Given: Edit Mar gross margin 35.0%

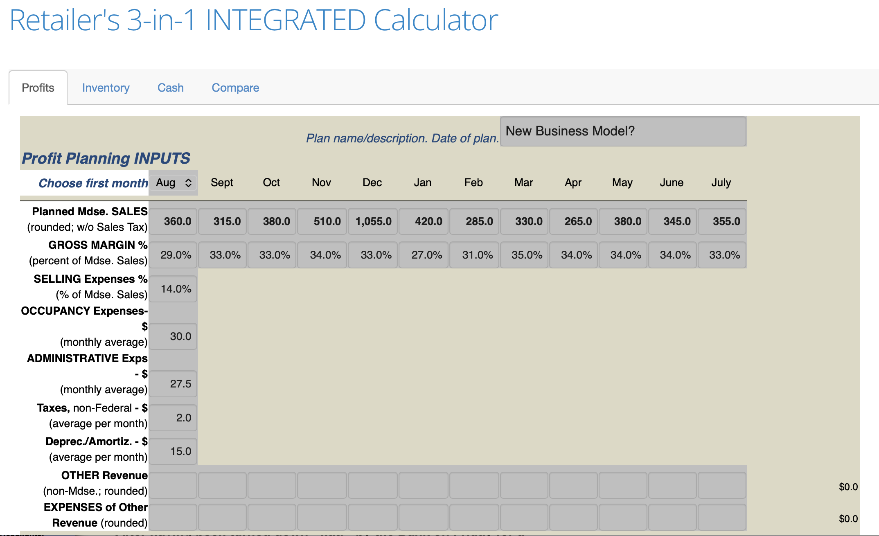Looking at the screenshot, I should click(x=524, y=255).
